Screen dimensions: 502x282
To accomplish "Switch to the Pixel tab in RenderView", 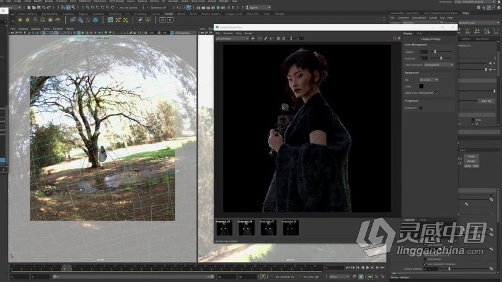I will 420,33.
